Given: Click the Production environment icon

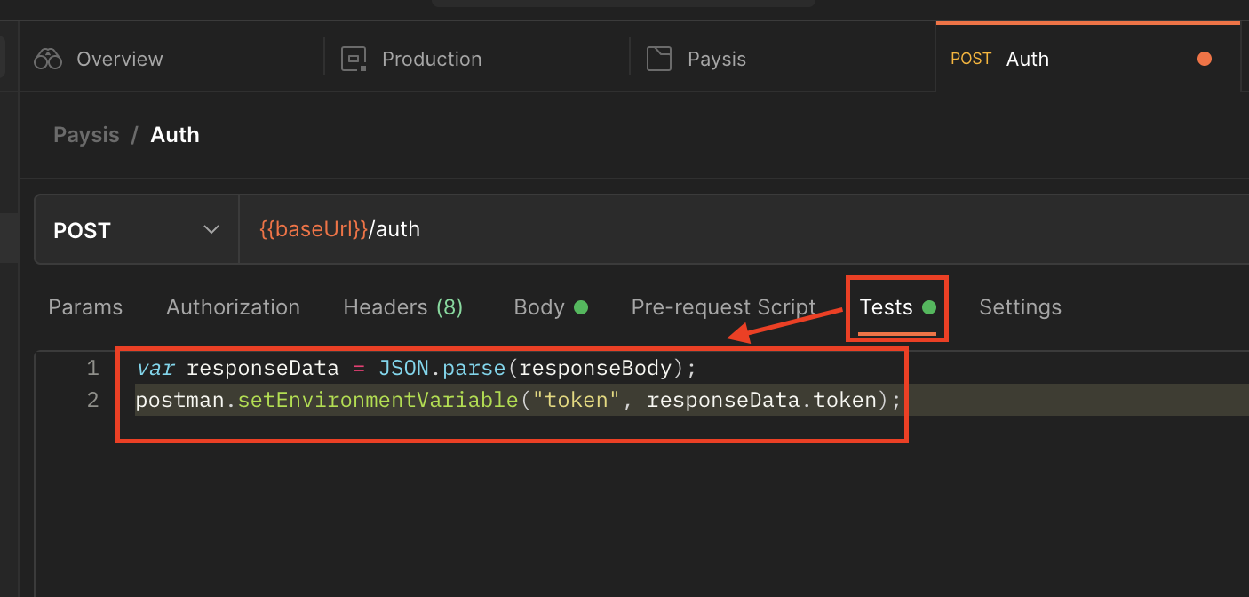Looking at the screenshot, I should (352, 58).
